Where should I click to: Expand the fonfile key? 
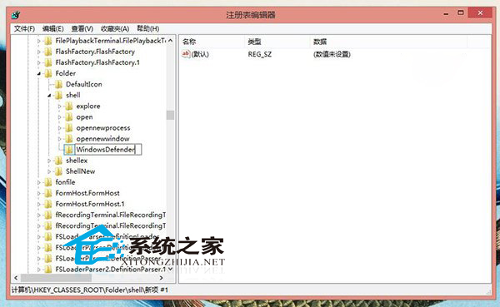click(39, 182)
